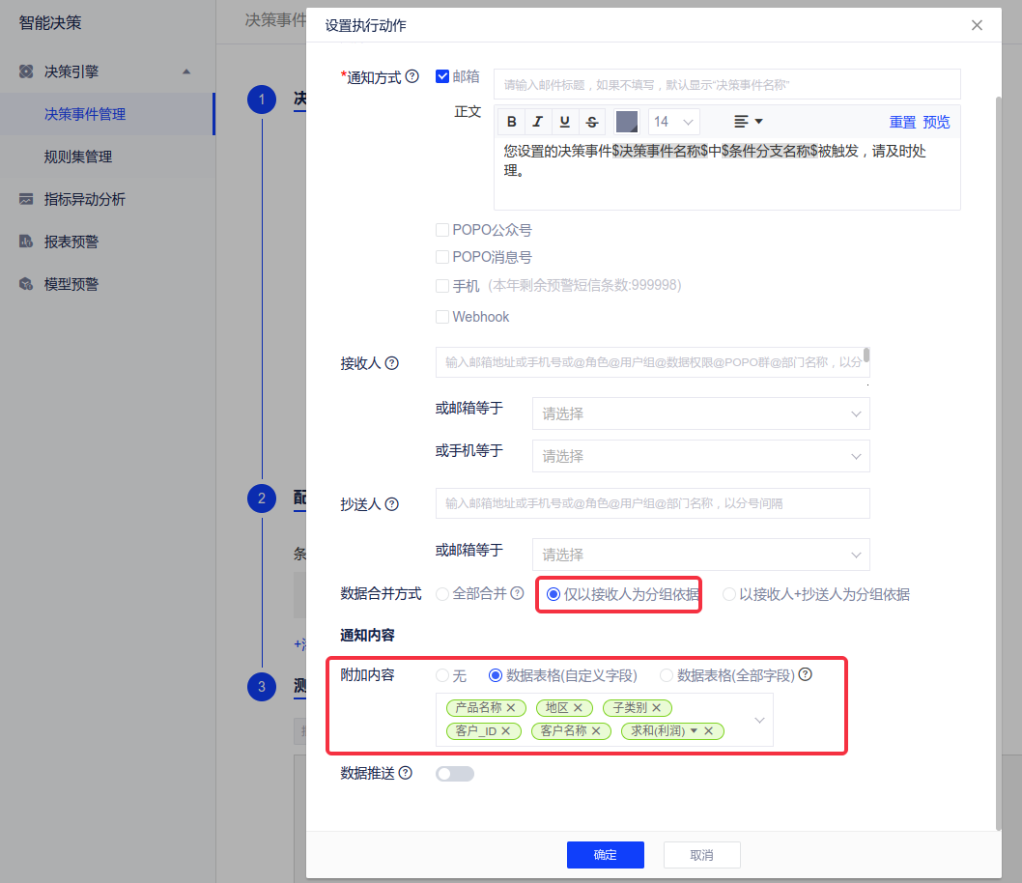Apply strikethrough formatting in editor toolbar
Viewport: 1022px width, 883px height.
592,122
